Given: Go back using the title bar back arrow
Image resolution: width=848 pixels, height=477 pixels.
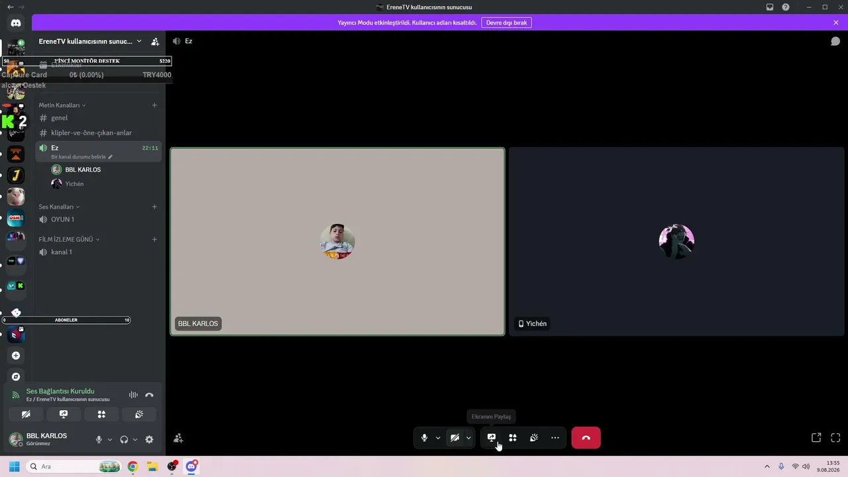Looking at the screenshot, I should [x=10, y=7].
